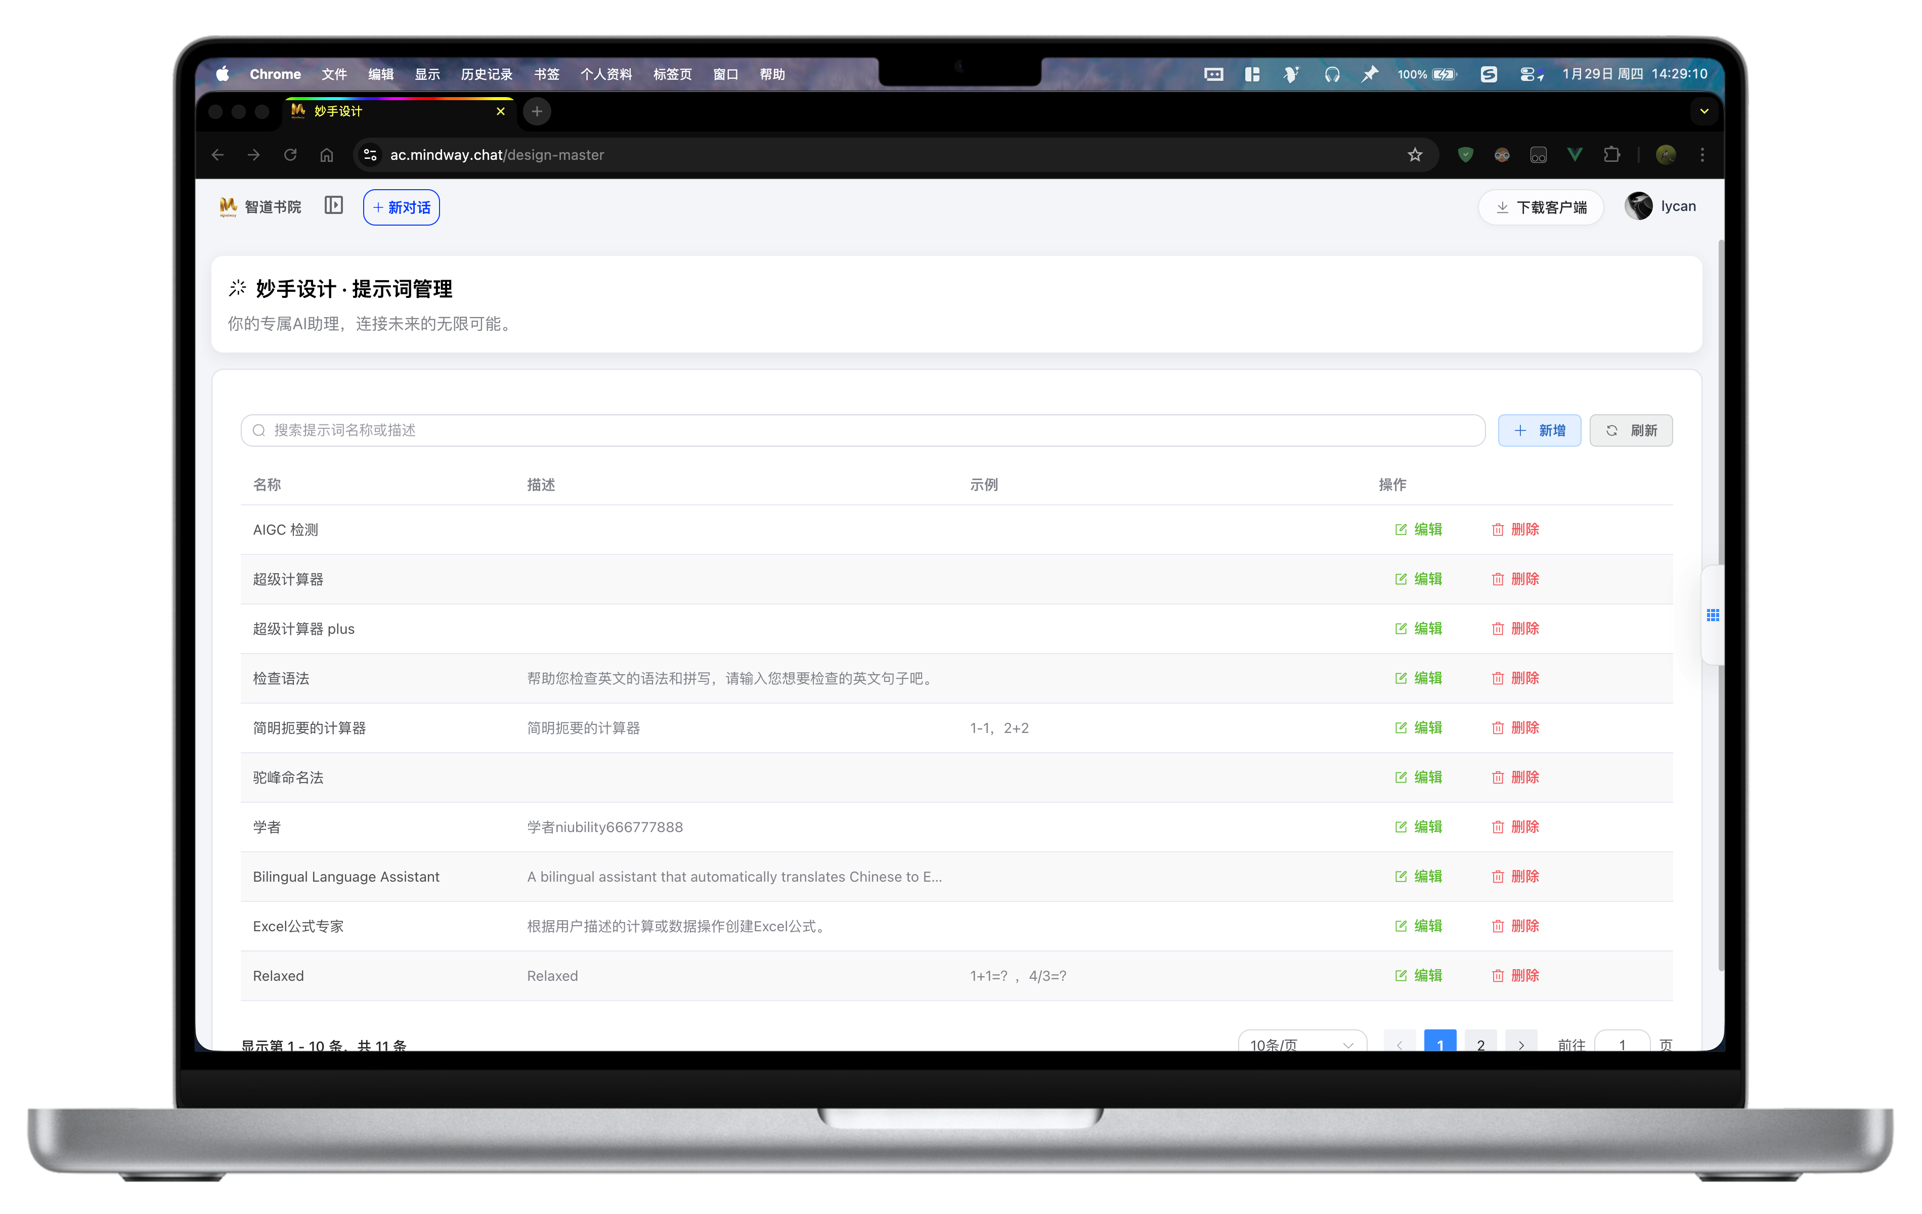The height and width of the screenshot is (1214, 1922).
Task: Click the blue grid icon on right edge
Action: (x=1713, y=615)
